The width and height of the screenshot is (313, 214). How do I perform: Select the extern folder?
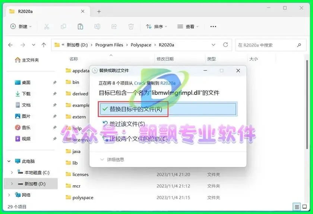(x=76, y=117)
